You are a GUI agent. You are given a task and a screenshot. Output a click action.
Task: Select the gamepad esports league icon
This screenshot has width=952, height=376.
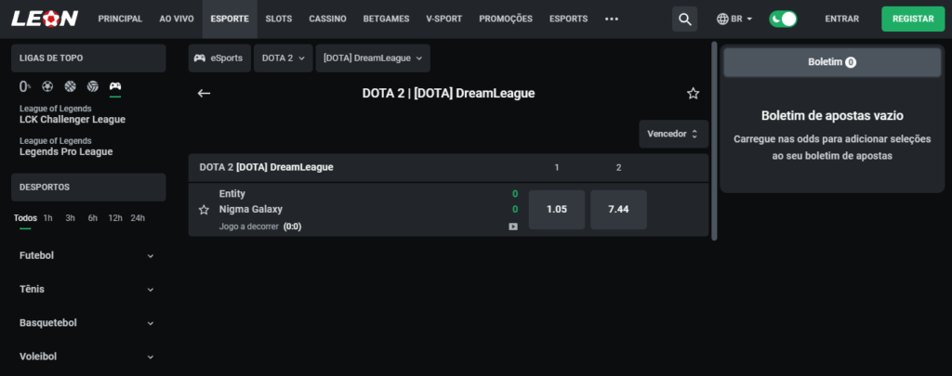point(115,87)
